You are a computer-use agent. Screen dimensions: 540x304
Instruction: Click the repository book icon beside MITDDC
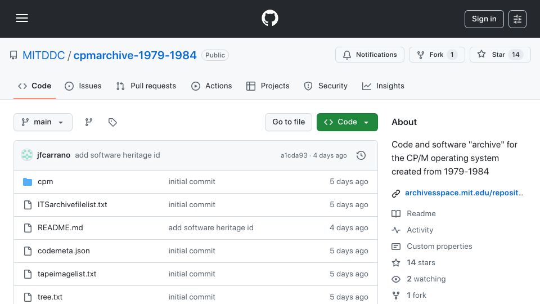13,55
